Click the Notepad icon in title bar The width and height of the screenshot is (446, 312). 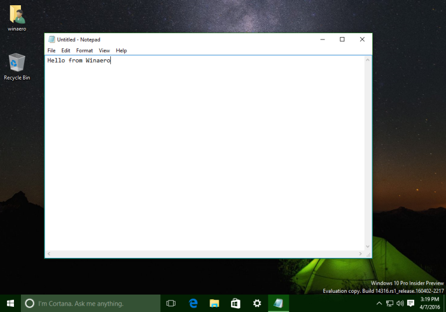tap(52, 40)
